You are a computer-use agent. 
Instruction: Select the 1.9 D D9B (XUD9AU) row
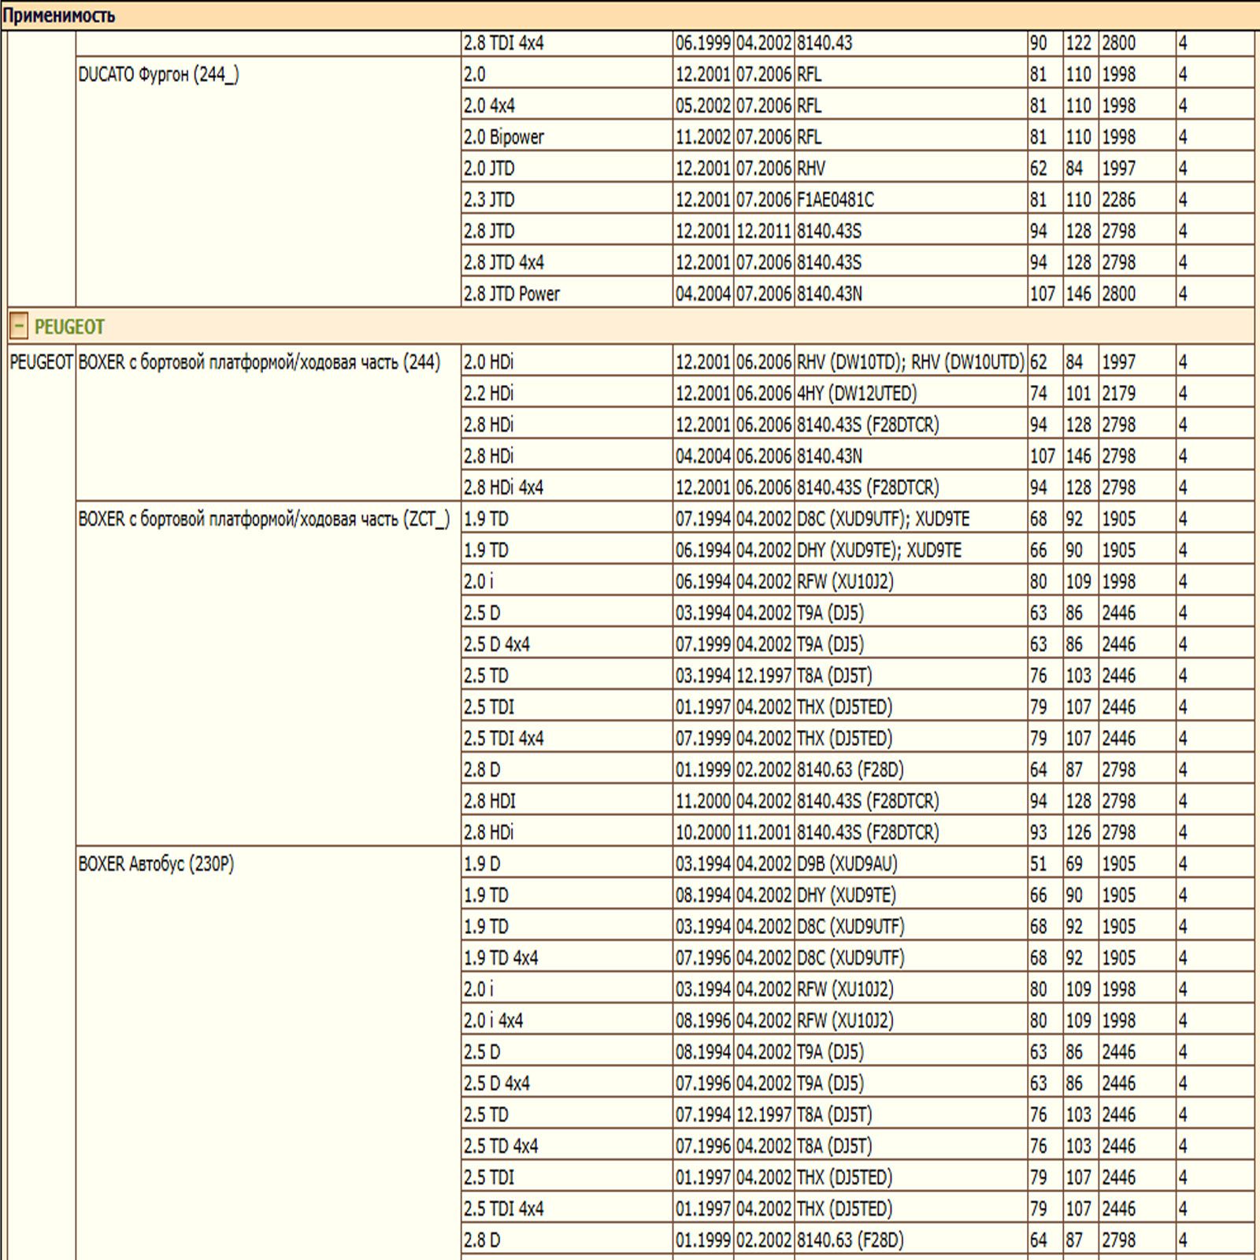click(x=858, y=864)
